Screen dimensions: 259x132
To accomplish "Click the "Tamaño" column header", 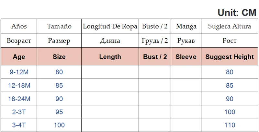I will point(59,26).
